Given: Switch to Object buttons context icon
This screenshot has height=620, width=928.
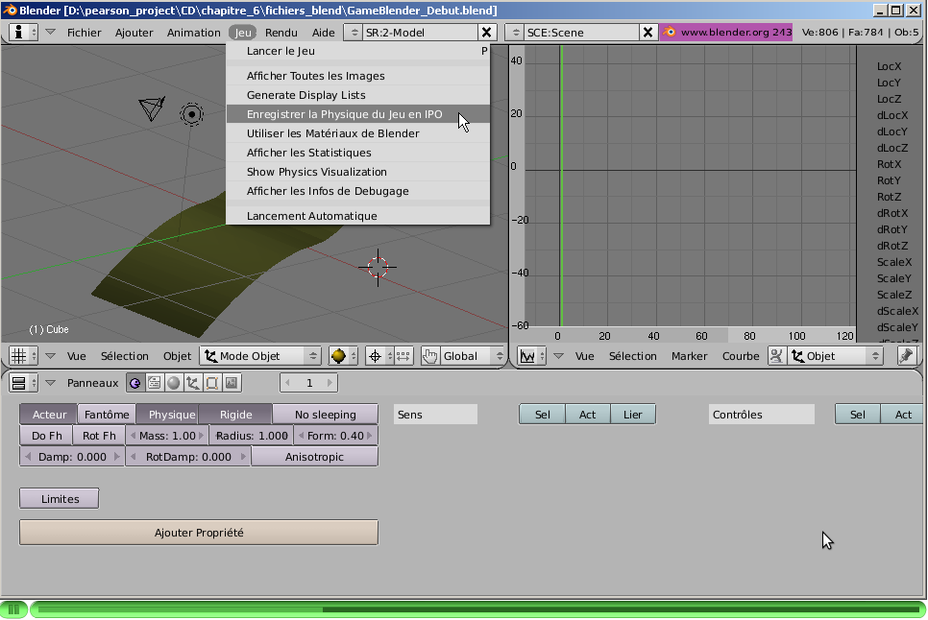Looking at the screenshot, I should point(192,383).
